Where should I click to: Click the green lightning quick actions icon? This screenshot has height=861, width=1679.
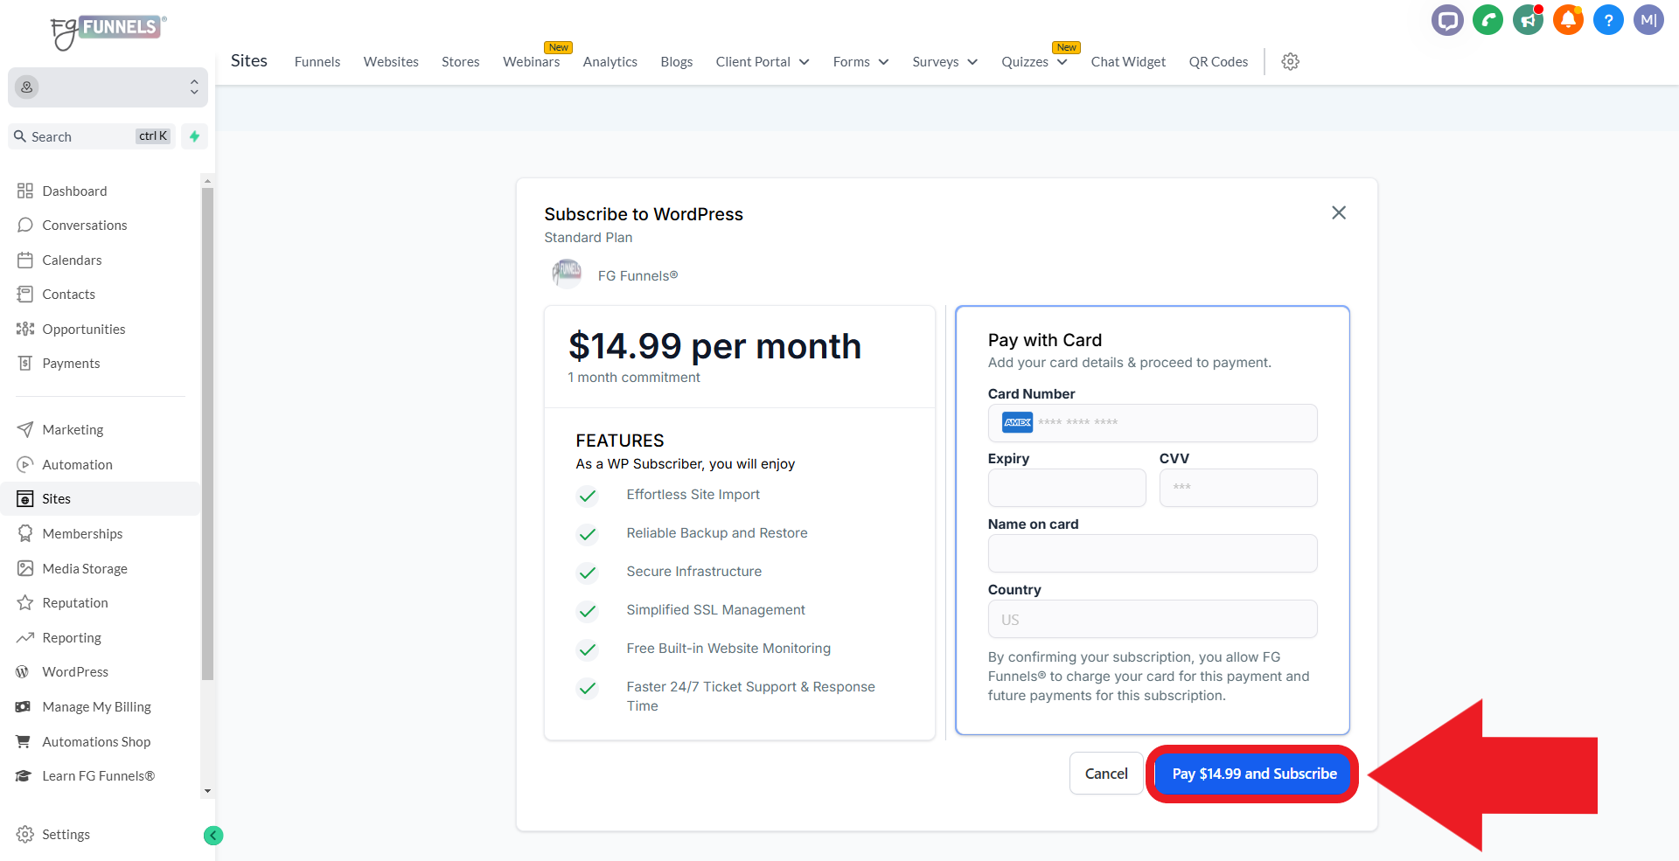coord(194,136)
